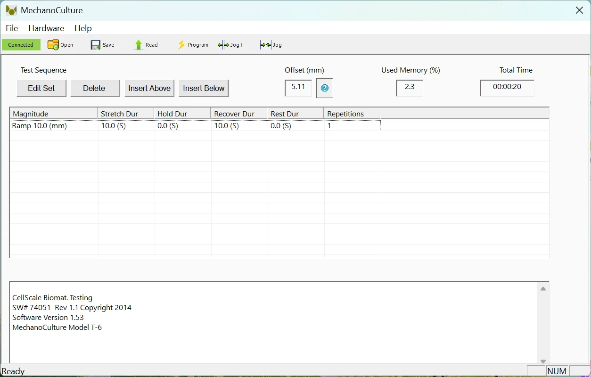Click the Recover Dur column header
Image resolution: width=591 pixels, height=377 pixels.
coord(239,114)
